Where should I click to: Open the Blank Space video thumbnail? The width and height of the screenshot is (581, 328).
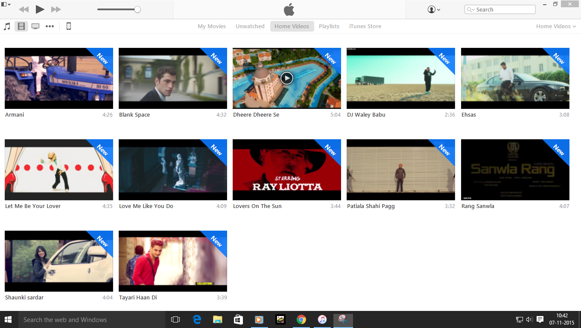[173, 78]
